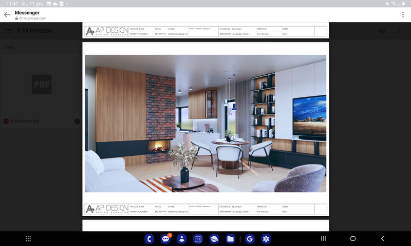Tap the living room render page
This screenshot has height=246, width=411.
tap(206, 123)
